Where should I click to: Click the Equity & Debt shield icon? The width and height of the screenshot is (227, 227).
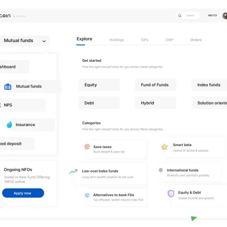pyautogui.click(x=171, y=193)
